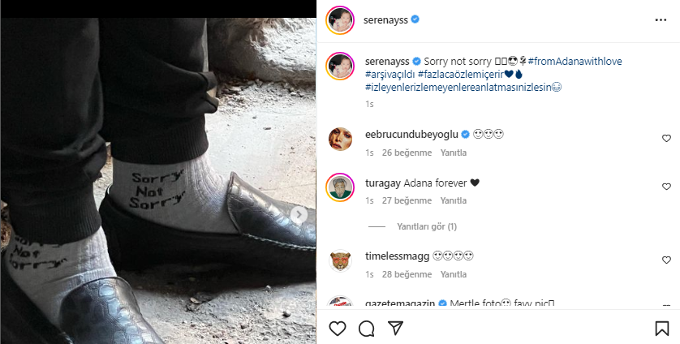Save post with bookmark icon
680x344 pixels.
(x=661, y=329)
